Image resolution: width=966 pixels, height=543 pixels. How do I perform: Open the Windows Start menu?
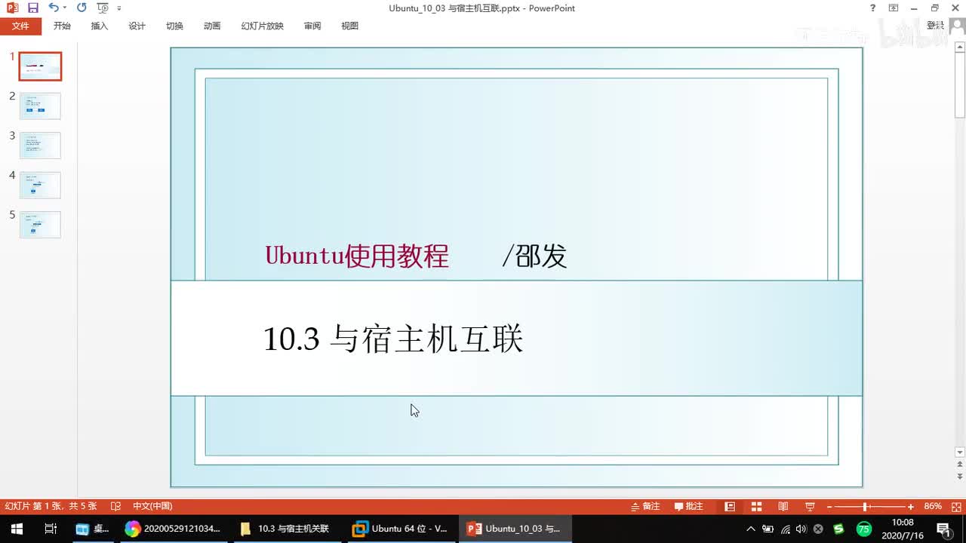point(17,529)
